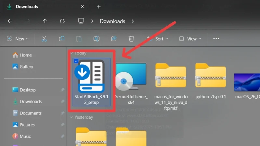Unpin Downloads using its pin icon
This screenshot has height=146, width=260.
tap(62, 102)
